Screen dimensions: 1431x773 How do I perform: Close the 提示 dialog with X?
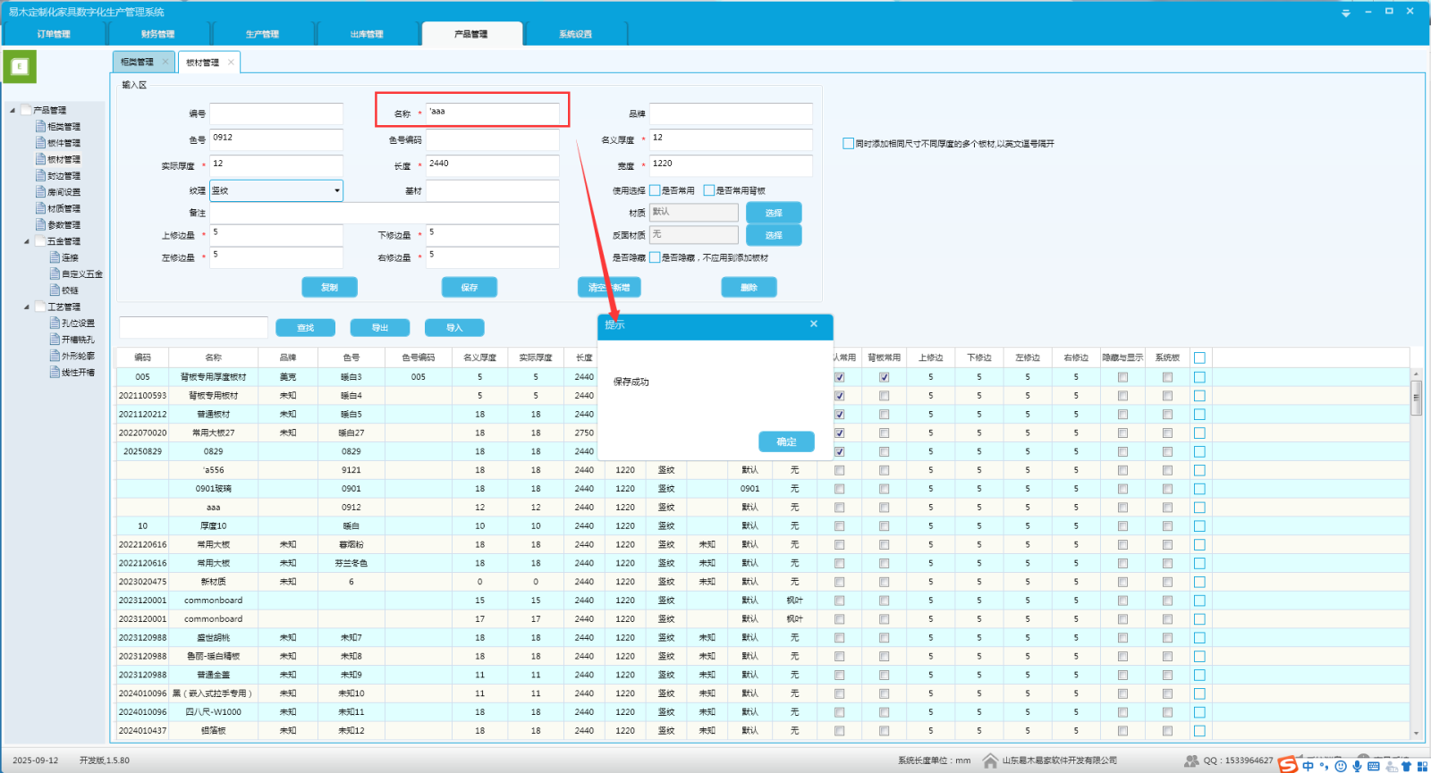tap(814, 324)
